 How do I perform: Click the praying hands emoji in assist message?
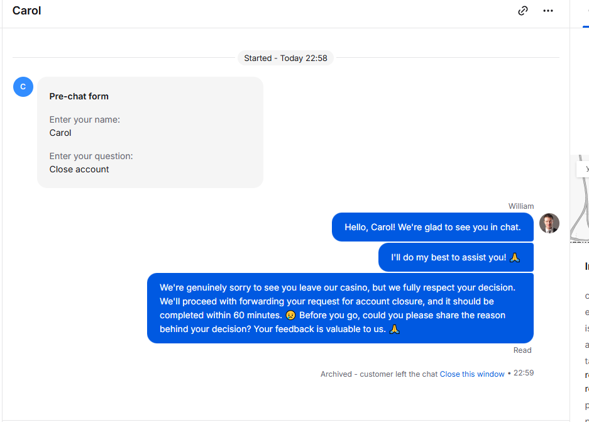click(x=515, y=257)
